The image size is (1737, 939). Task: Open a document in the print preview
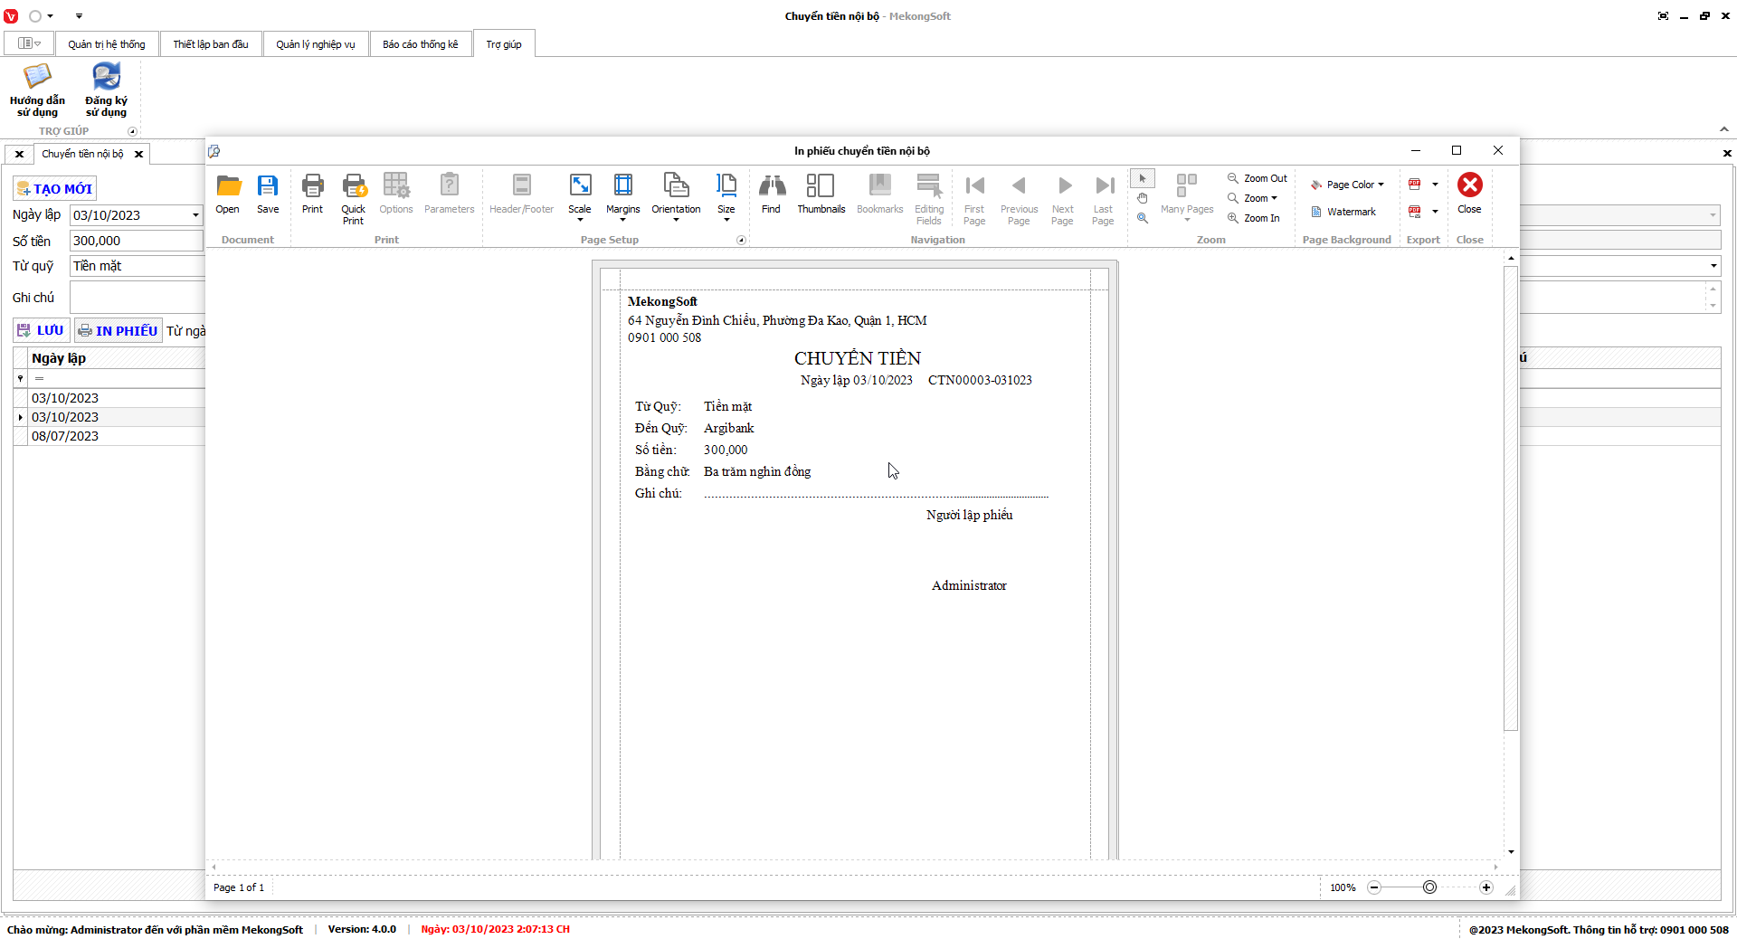[228, 194]
